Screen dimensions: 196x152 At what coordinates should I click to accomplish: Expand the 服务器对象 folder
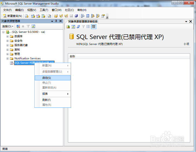8,45
